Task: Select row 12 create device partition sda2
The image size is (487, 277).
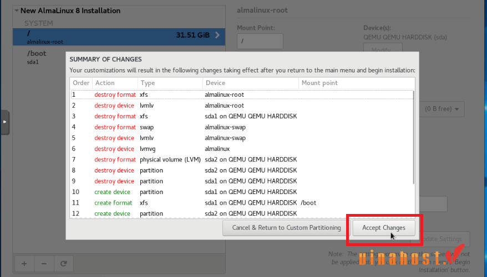Action: 242,213
